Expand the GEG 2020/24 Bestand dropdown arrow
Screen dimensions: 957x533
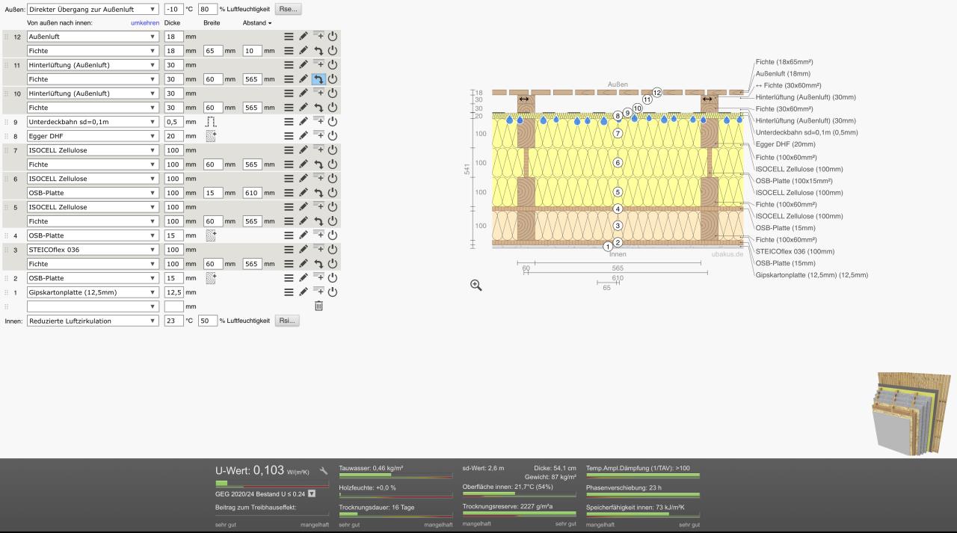pos(312,493)
